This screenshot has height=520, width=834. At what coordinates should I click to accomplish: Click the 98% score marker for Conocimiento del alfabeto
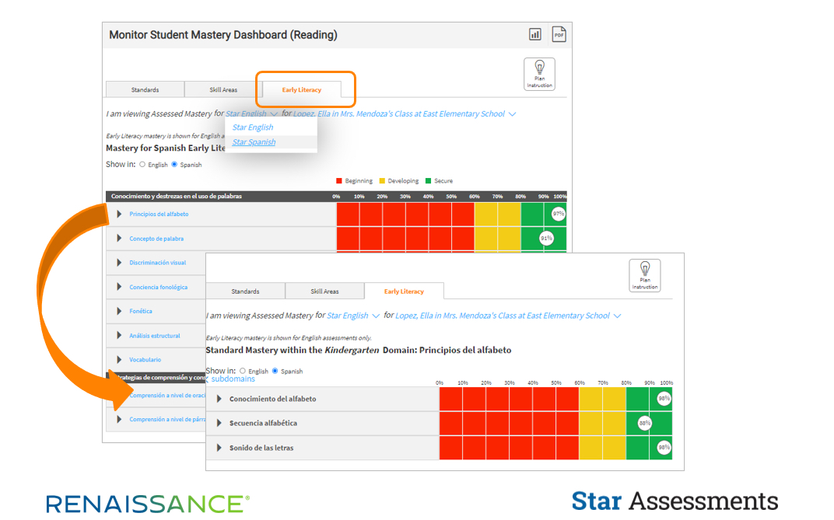tap(664, 399)
